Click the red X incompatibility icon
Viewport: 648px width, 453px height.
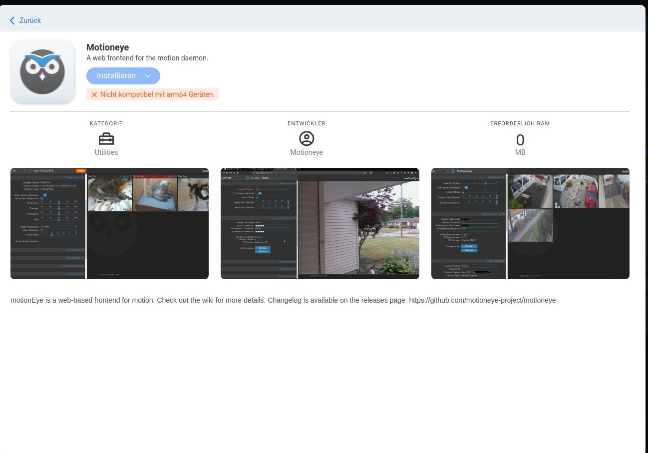click(x=94, y=94)
